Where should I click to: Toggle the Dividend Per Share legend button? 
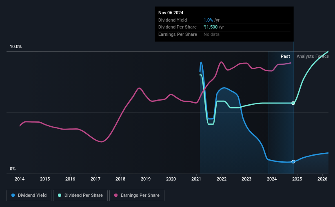[80, 196]
